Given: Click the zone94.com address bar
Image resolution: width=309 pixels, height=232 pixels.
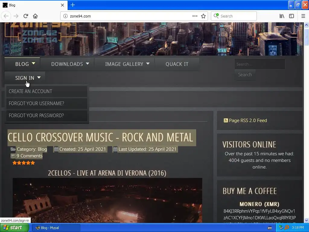Looking at the screenshot, I should (130, 16).
